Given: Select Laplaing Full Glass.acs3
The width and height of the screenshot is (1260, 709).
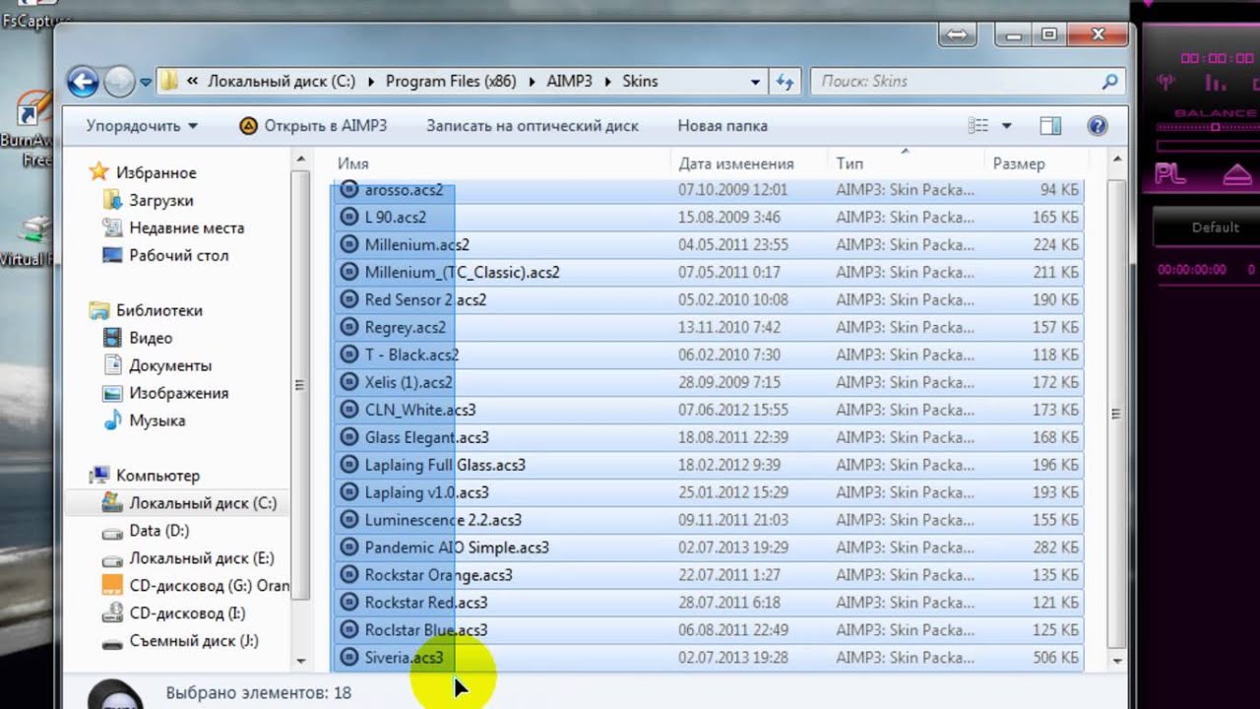Looking at the screenshot, I should click(x=708, y=465).
